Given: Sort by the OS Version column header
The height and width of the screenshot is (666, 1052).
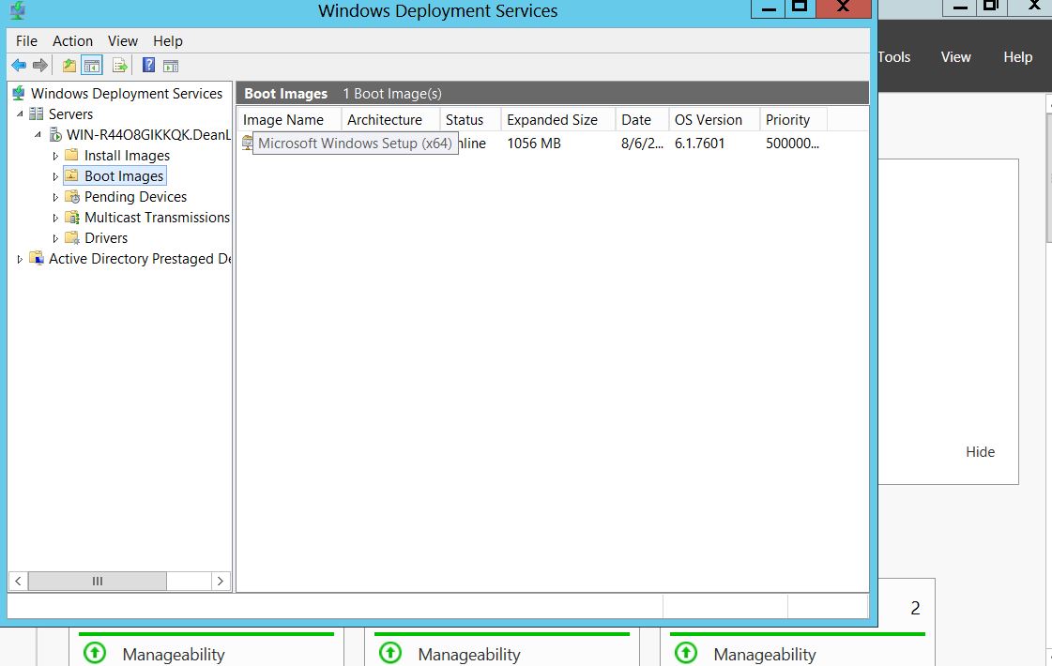Looking at the screenshot, I should tap(714, 119).
